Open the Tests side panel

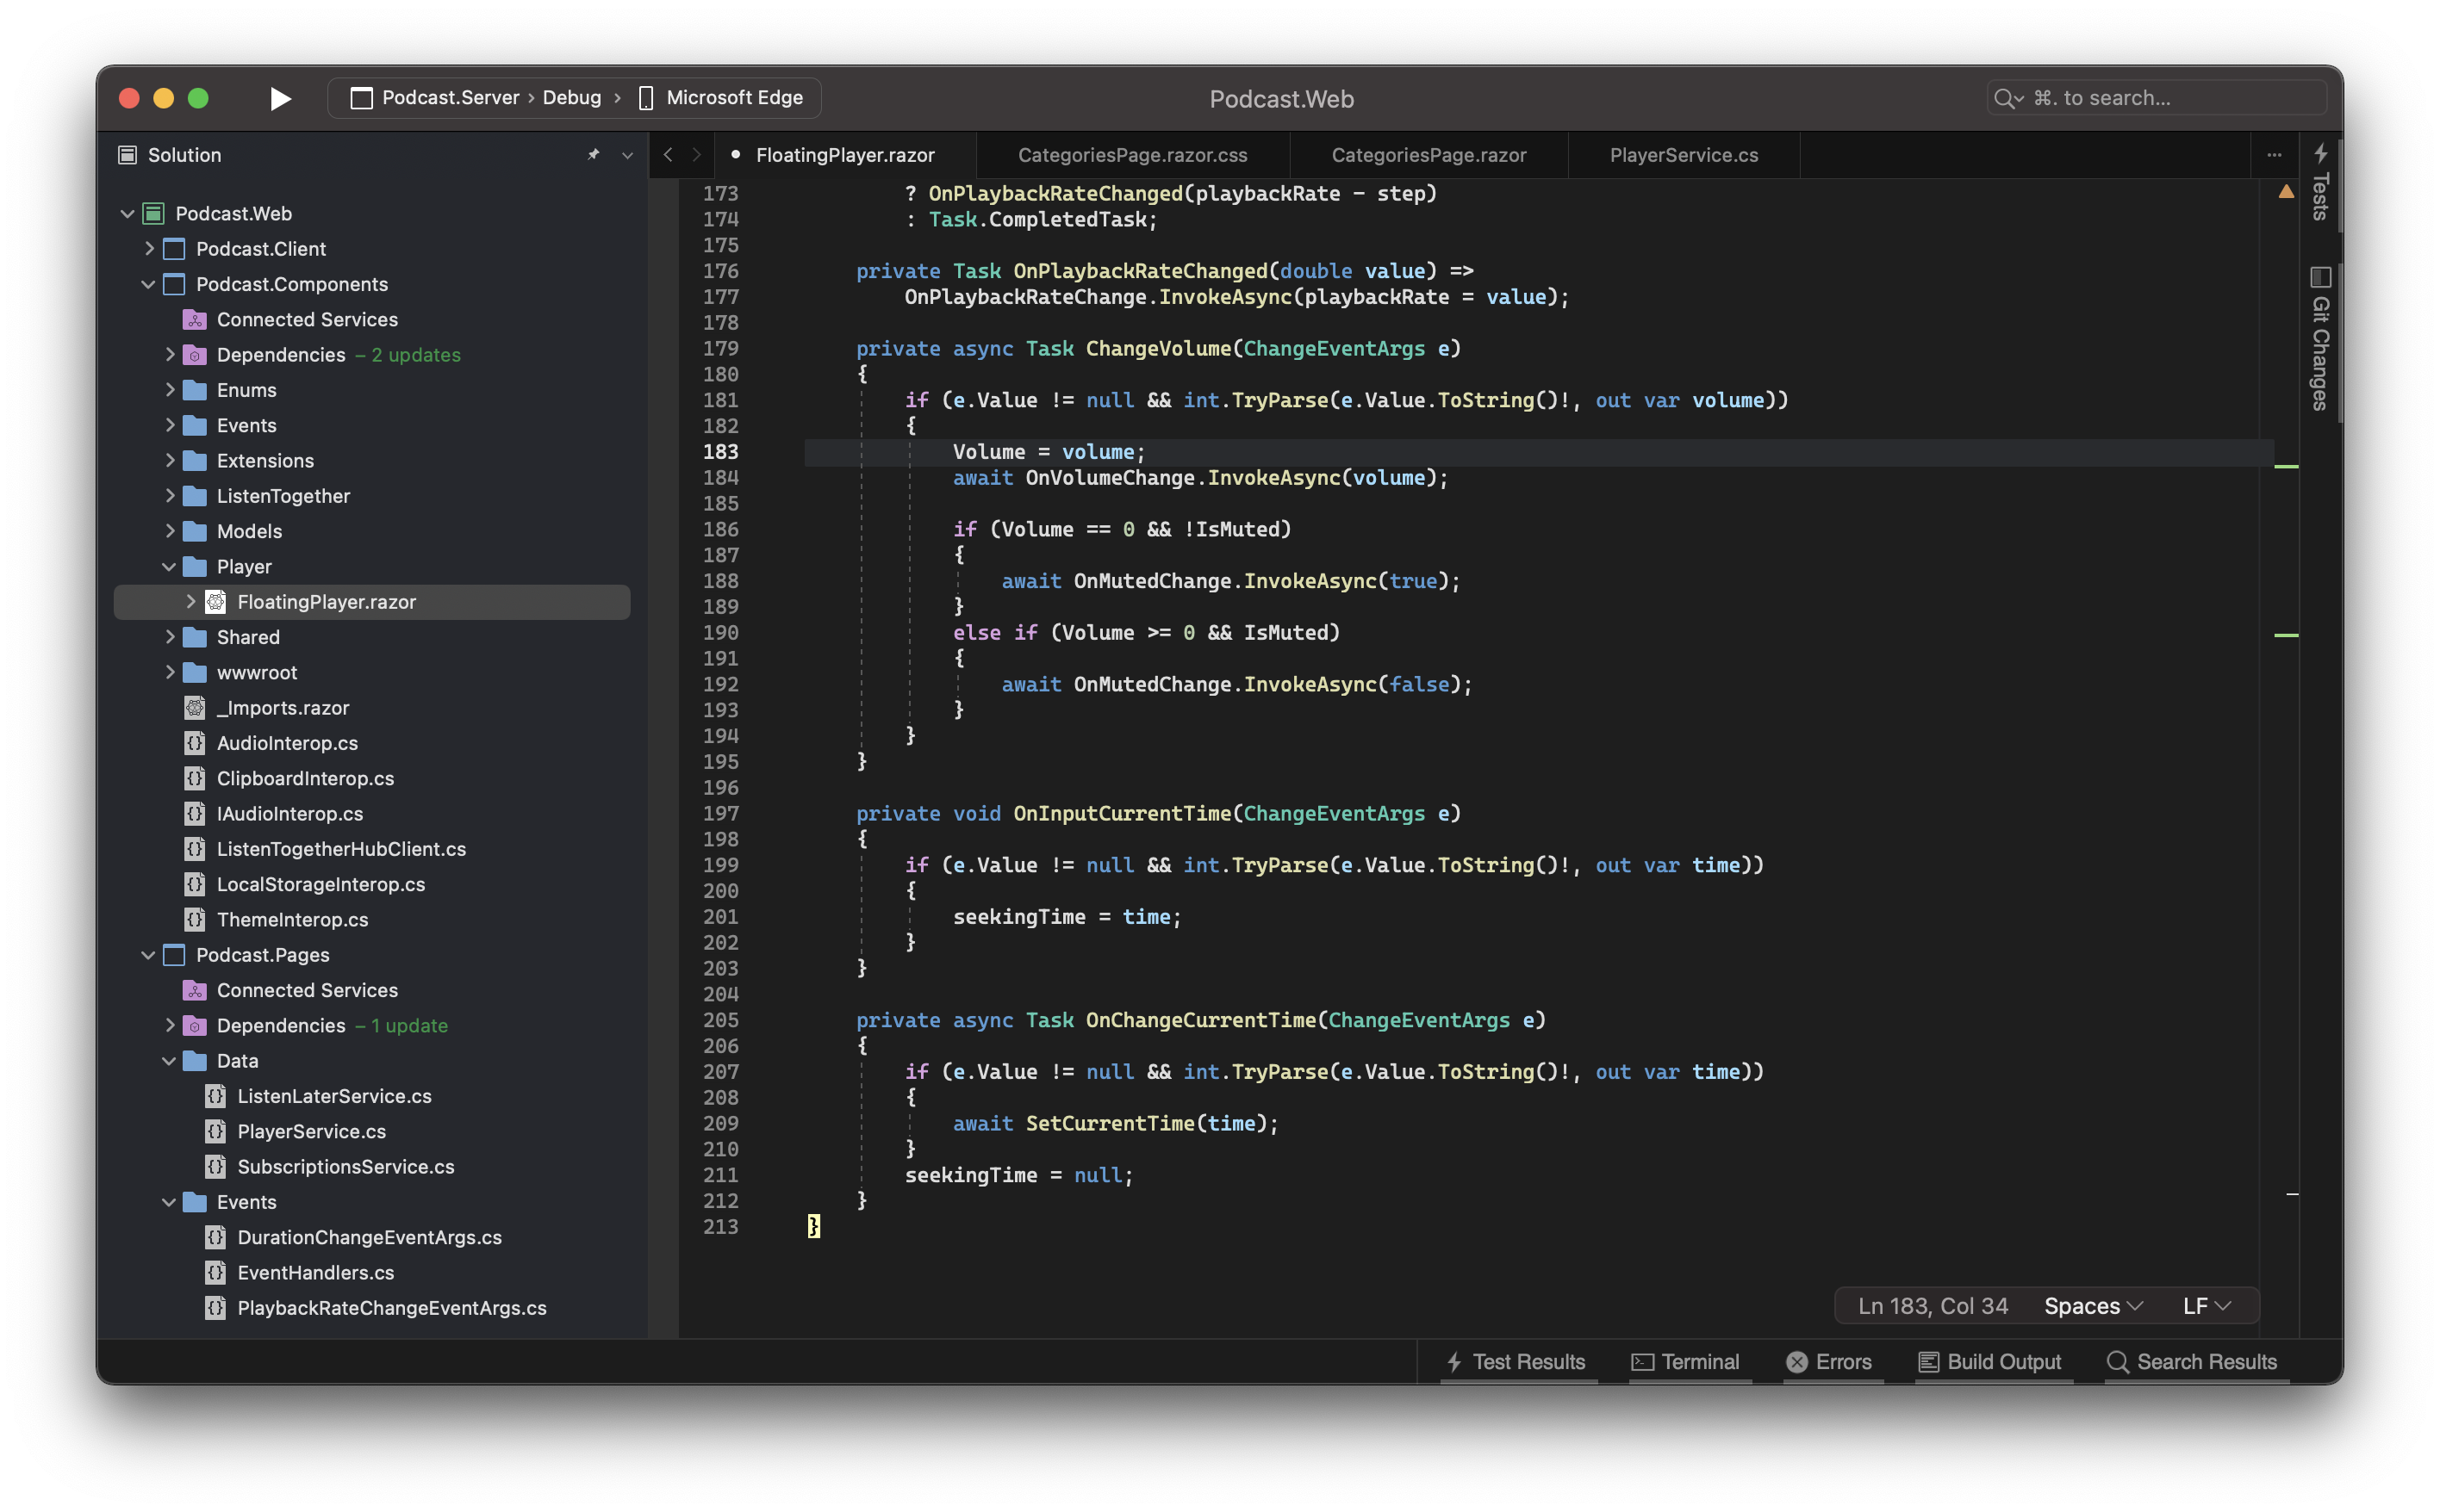coord(2321,182)
